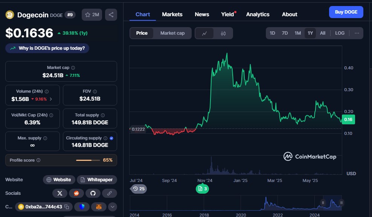This screenshot has width=372, height=217.
Task: Click Volume (24h) info icon
Action: click(47, 92)
